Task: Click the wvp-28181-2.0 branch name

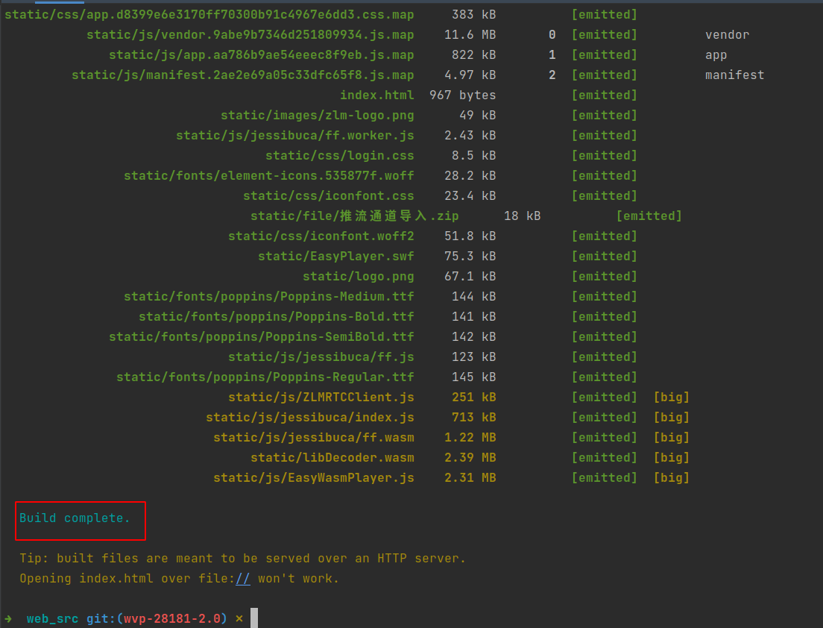Action: [175, 619]
